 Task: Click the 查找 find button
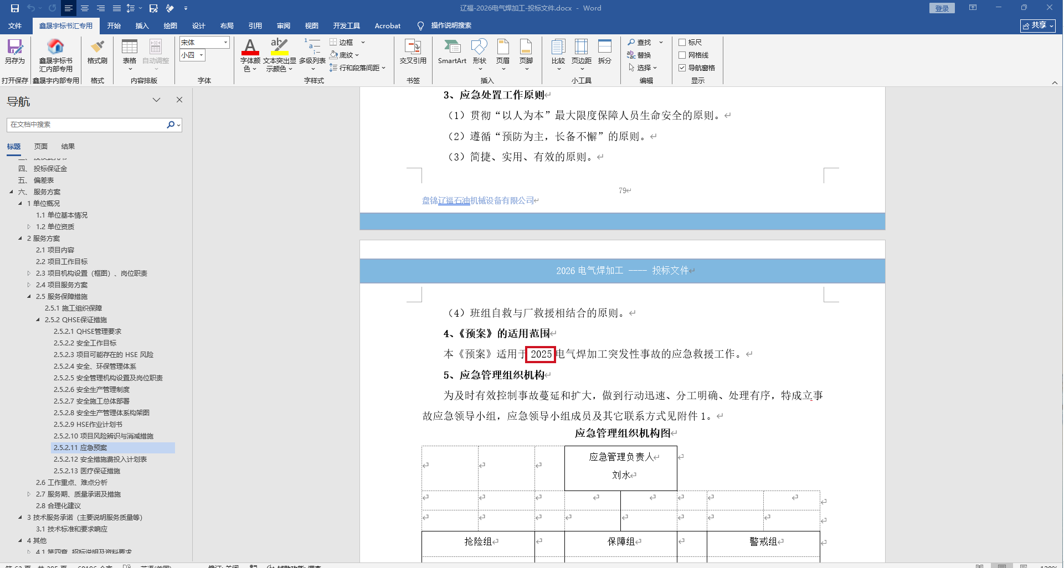(x=640, y=43)
